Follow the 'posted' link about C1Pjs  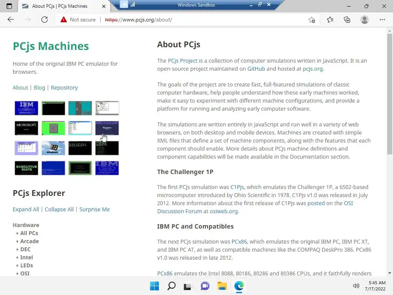[x=316, y=203]
